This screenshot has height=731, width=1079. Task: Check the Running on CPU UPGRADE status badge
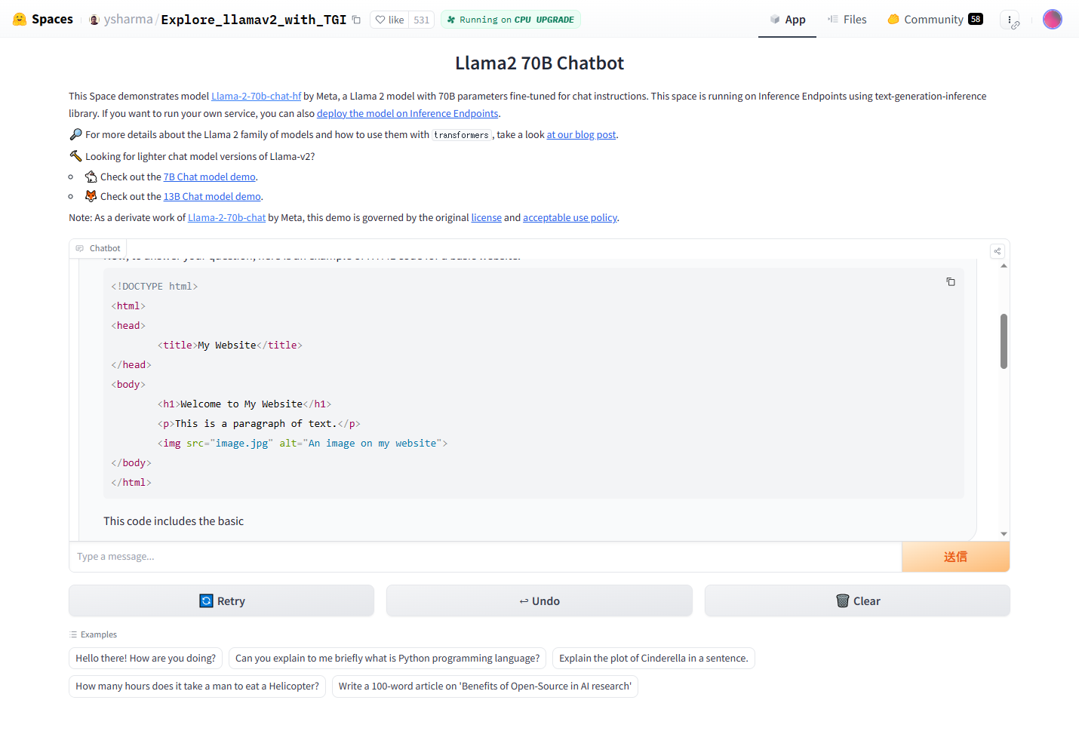pyautogui.click(x=510, y=19)
